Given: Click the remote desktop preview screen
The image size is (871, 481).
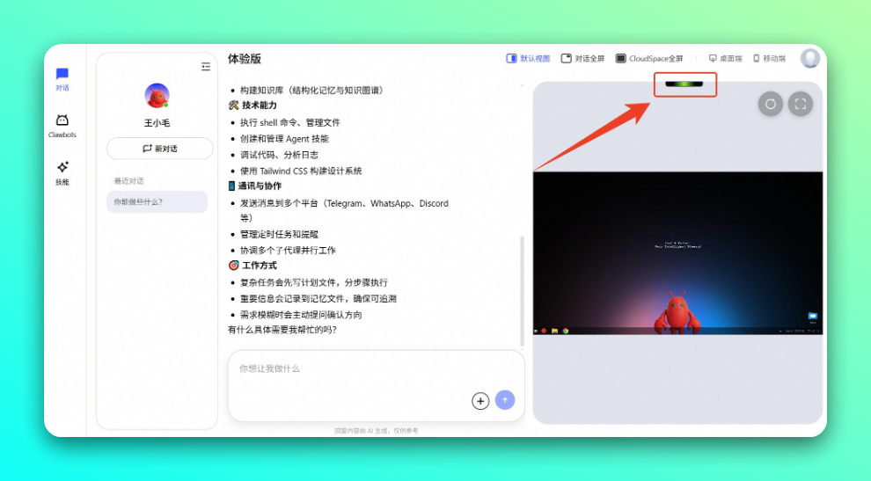Looking at the screenshot, I should click(677, 253).
